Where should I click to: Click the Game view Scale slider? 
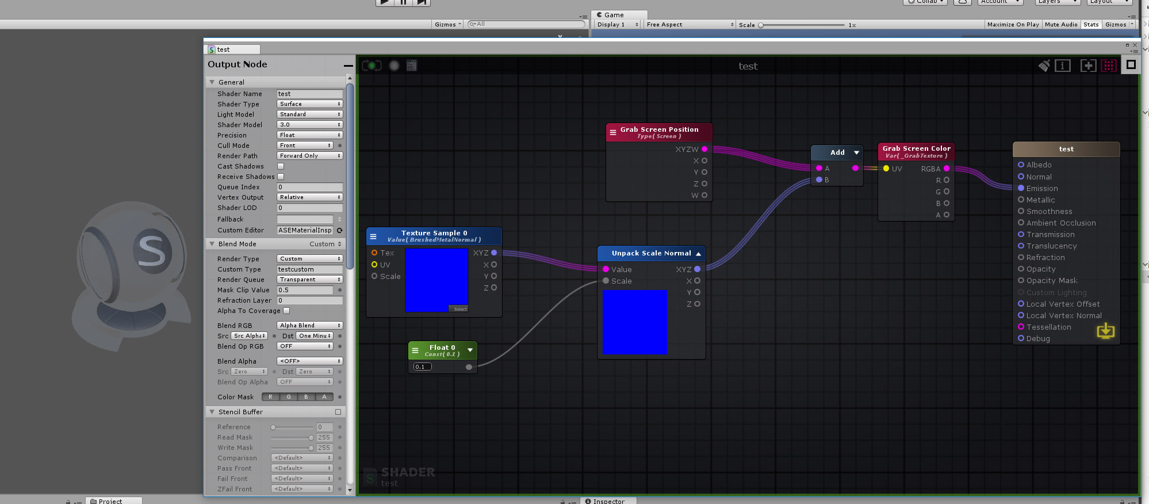802,25
